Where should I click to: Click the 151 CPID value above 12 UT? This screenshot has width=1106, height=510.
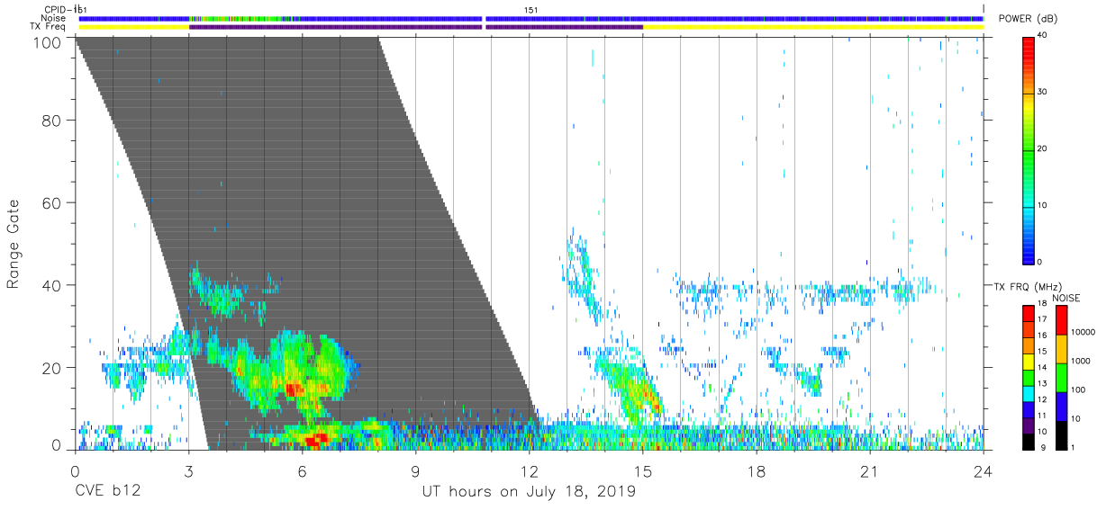pyautogui.click(x=531, y=10)
